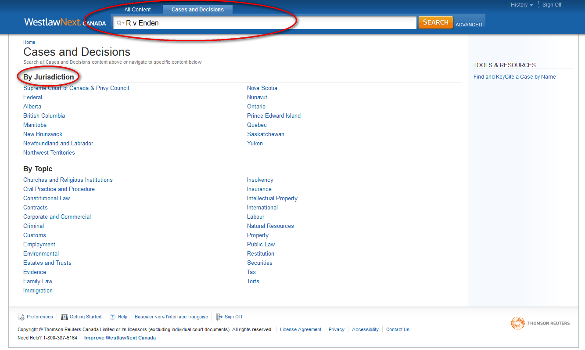This screenshot has height=350, width=585.
Task: Open the Evidence topic
Action: tap(34, 272)
